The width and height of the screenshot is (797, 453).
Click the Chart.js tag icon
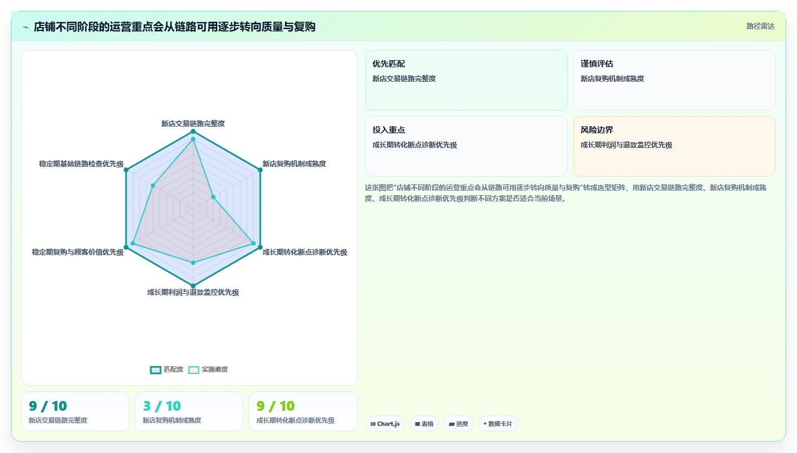click(373, 424)
